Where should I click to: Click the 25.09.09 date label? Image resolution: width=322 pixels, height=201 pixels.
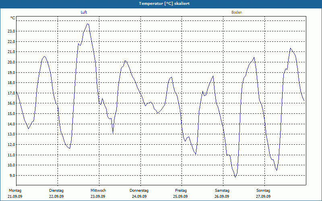pos(180,197)
